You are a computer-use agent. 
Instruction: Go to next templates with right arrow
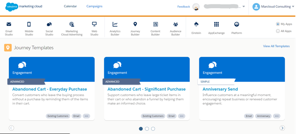point(282,128)
